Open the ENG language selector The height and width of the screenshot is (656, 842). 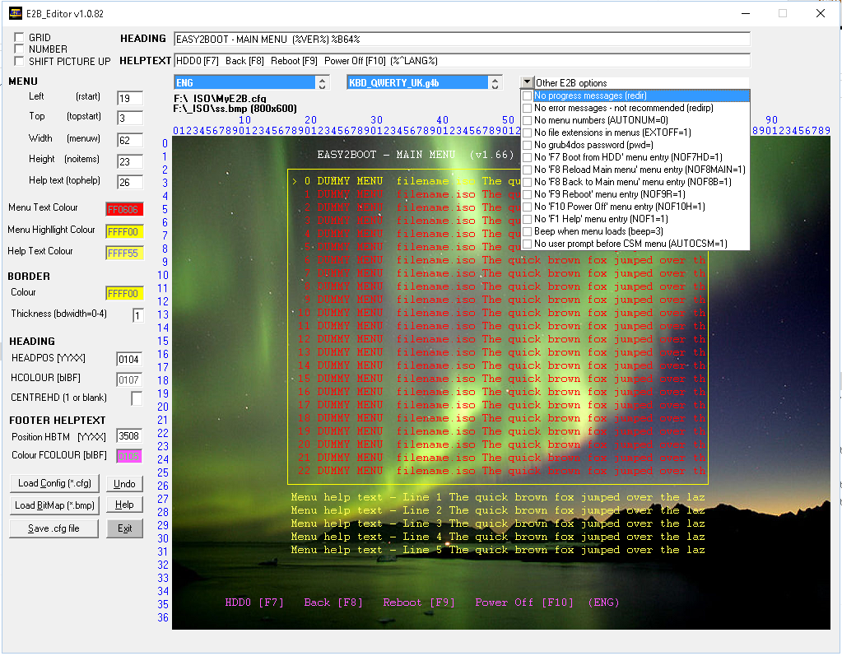(245, 82)
